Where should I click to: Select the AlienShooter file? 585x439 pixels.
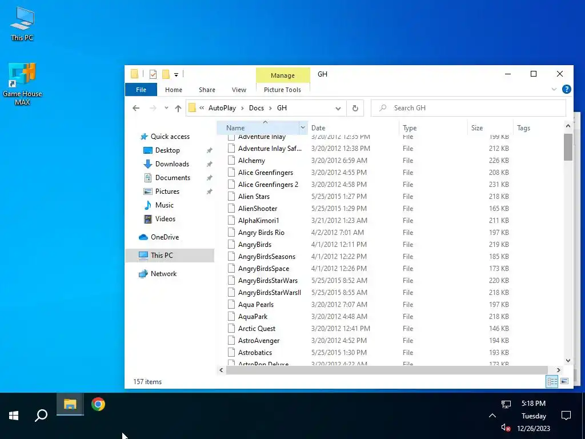[258, 208]
